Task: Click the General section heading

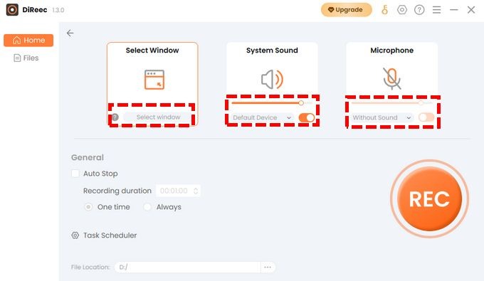Action: click(x=88, y=157)
